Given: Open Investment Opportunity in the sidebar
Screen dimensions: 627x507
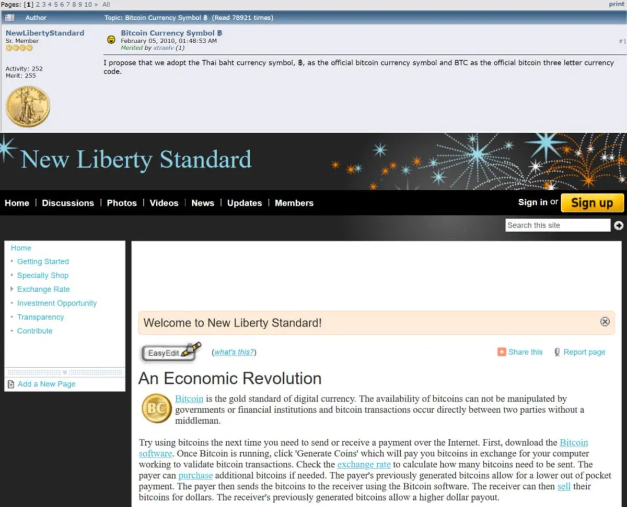Looking at the screenshot, I should [57, 303].
